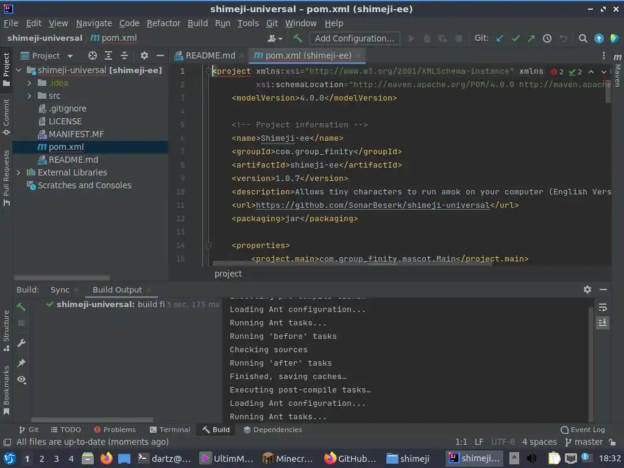Screen dimensions: 624x468
Task: Select Build Output tab
Action: (x=117, y=289)
